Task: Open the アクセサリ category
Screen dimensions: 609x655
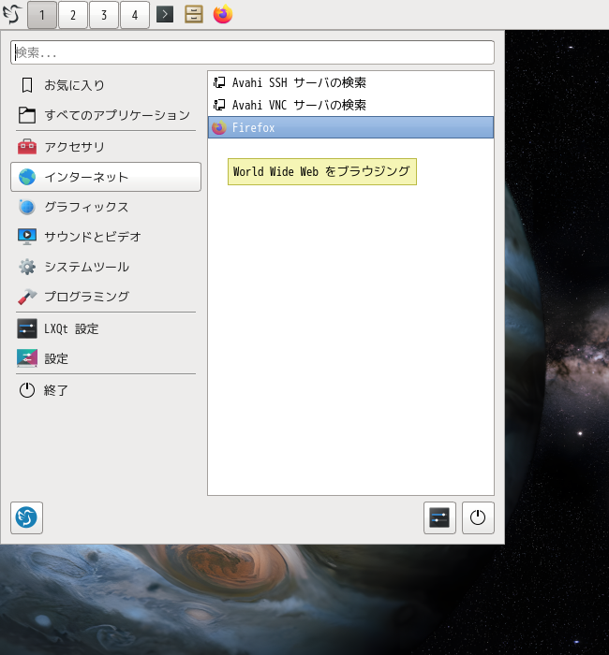Action: coord(106,147)
